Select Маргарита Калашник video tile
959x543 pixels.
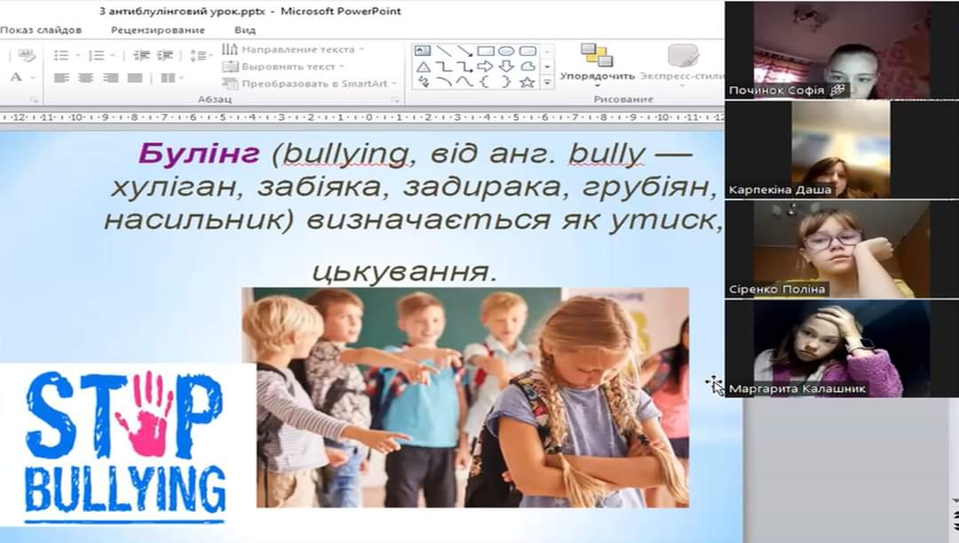842,349
